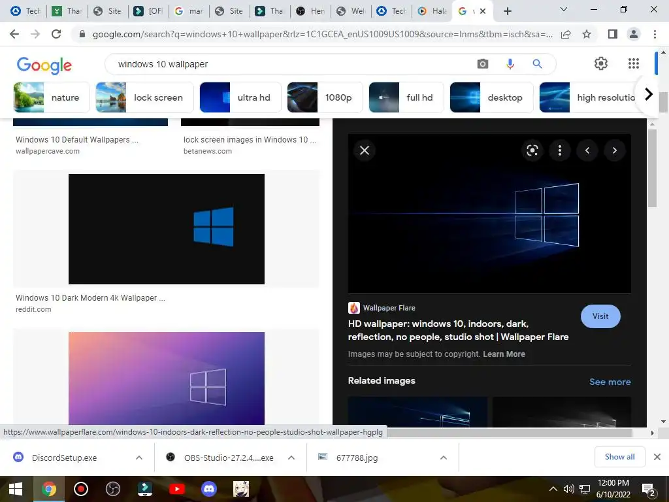Switch to the Hen tab
The image size is (669, 502).
(310, 11)
